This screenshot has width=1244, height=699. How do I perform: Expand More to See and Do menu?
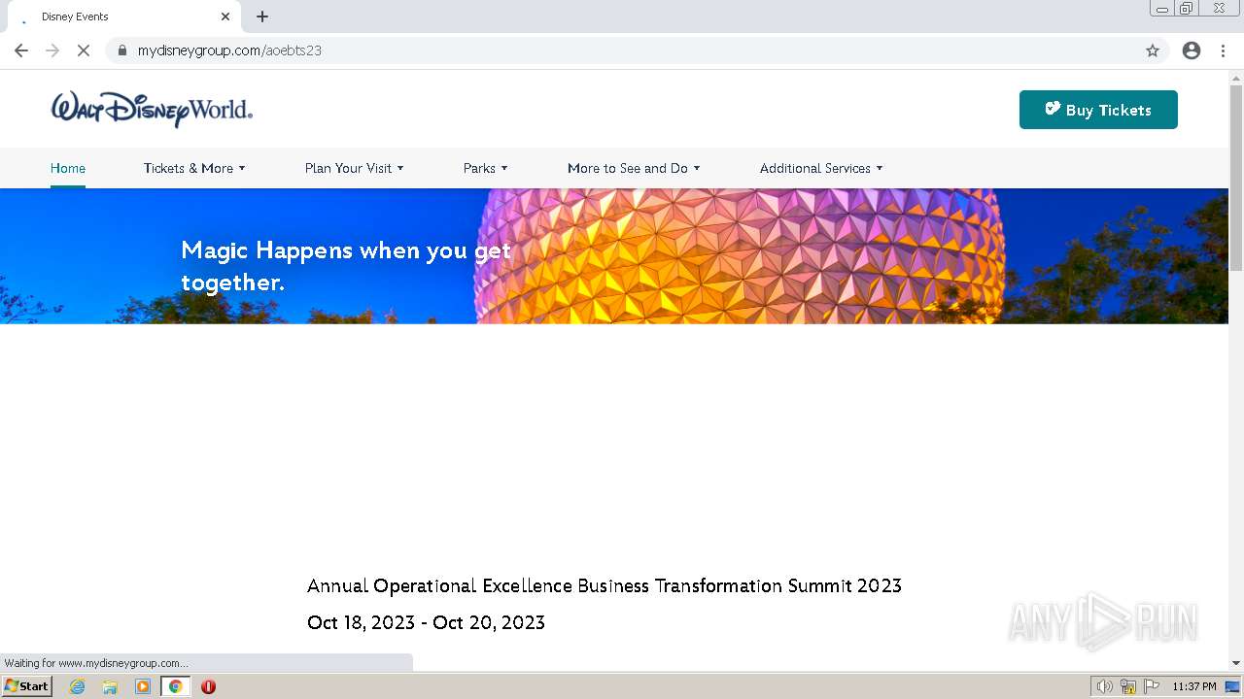tap(634, 168)
